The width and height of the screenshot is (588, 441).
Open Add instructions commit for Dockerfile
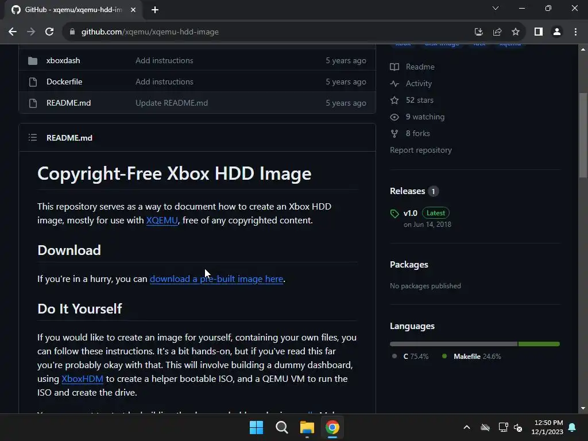pos(164,82)
